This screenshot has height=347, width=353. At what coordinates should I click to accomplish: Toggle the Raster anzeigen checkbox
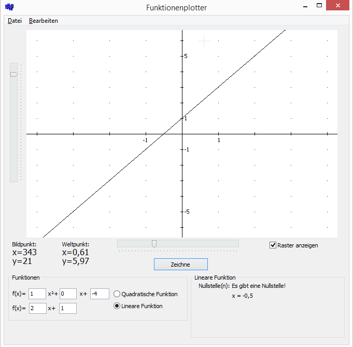point(273,245)
